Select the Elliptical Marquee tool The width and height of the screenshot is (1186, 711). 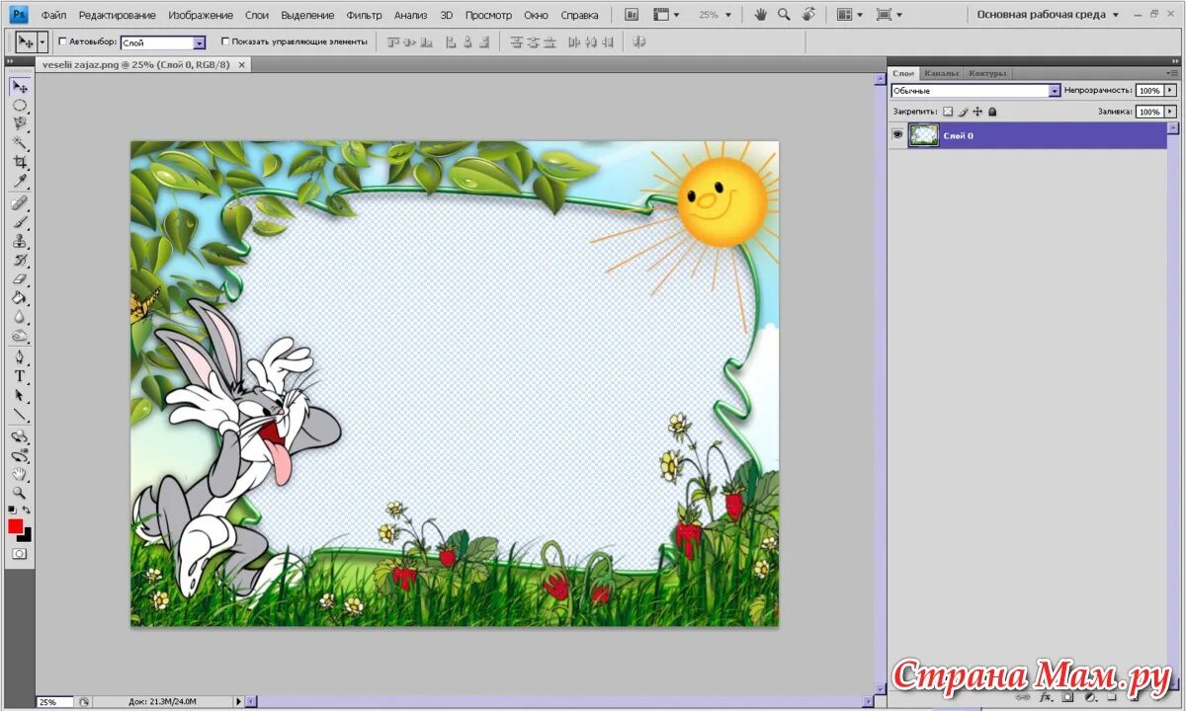coord(20,106)
